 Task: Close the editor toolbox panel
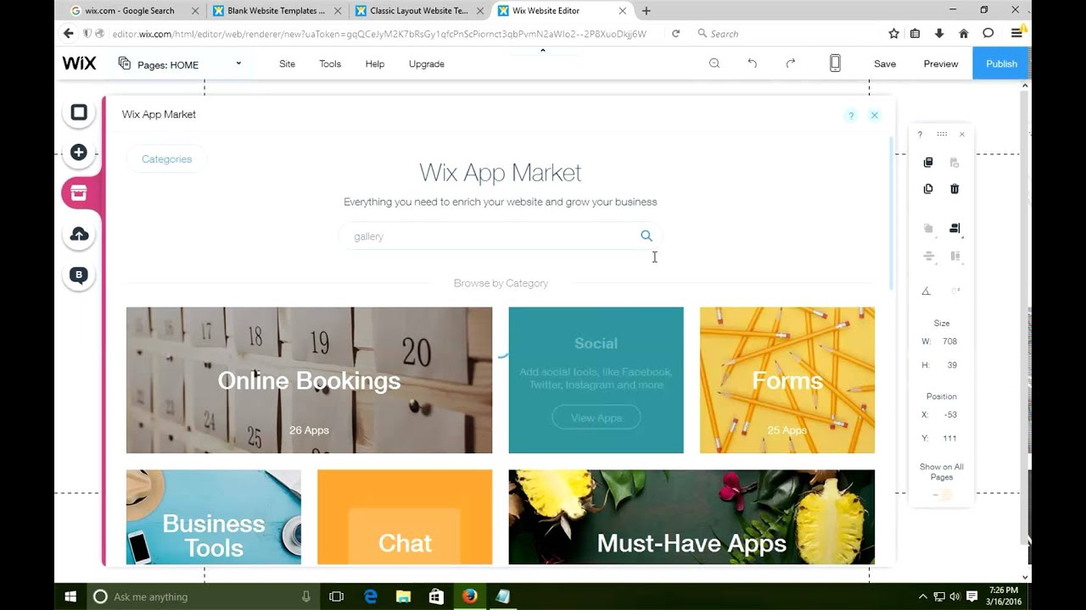(x=962, y=135)
